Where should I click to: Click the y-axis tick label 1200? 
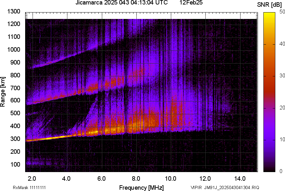click(x=14, y=24)
